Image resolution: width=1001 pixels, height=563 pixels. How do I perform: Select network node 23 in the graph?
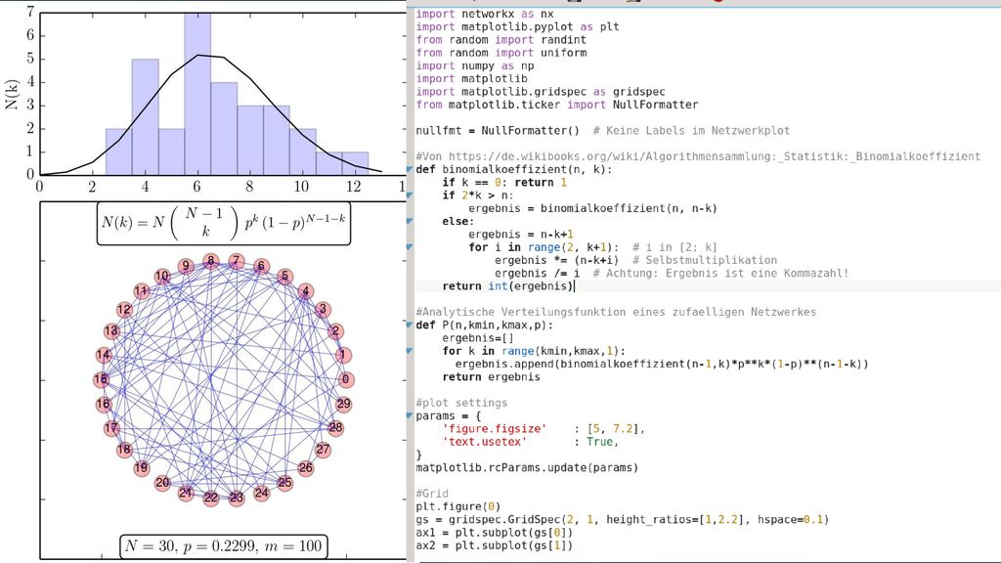click(237, 498)
